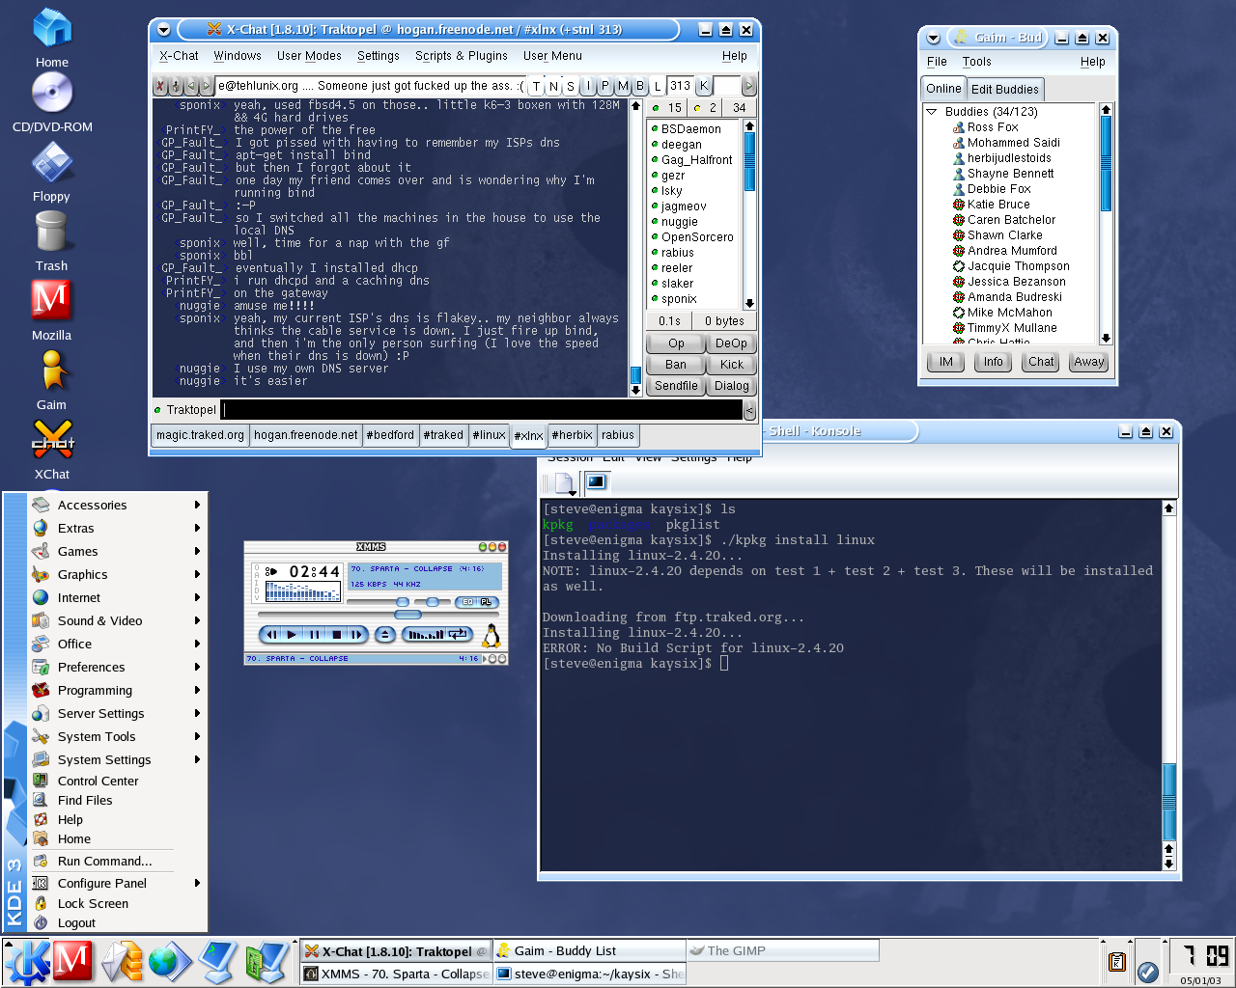The width and height of the screenshot is (1236, 988).
Task: Click the KDE start menu button
Action: (26, 962)
